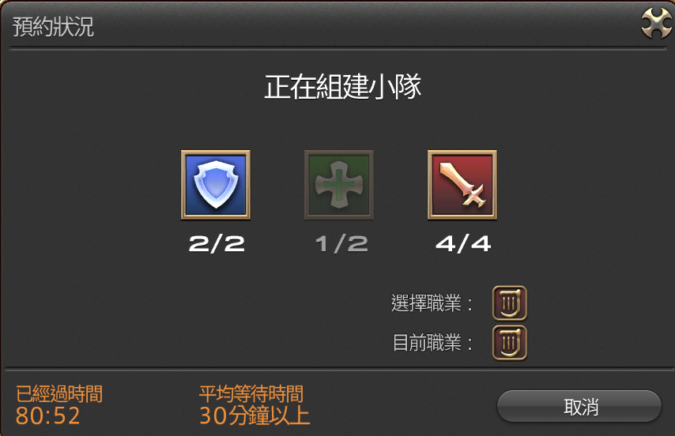
Task: Close the 預約狀況 window with the cross button
Action: 656,24
